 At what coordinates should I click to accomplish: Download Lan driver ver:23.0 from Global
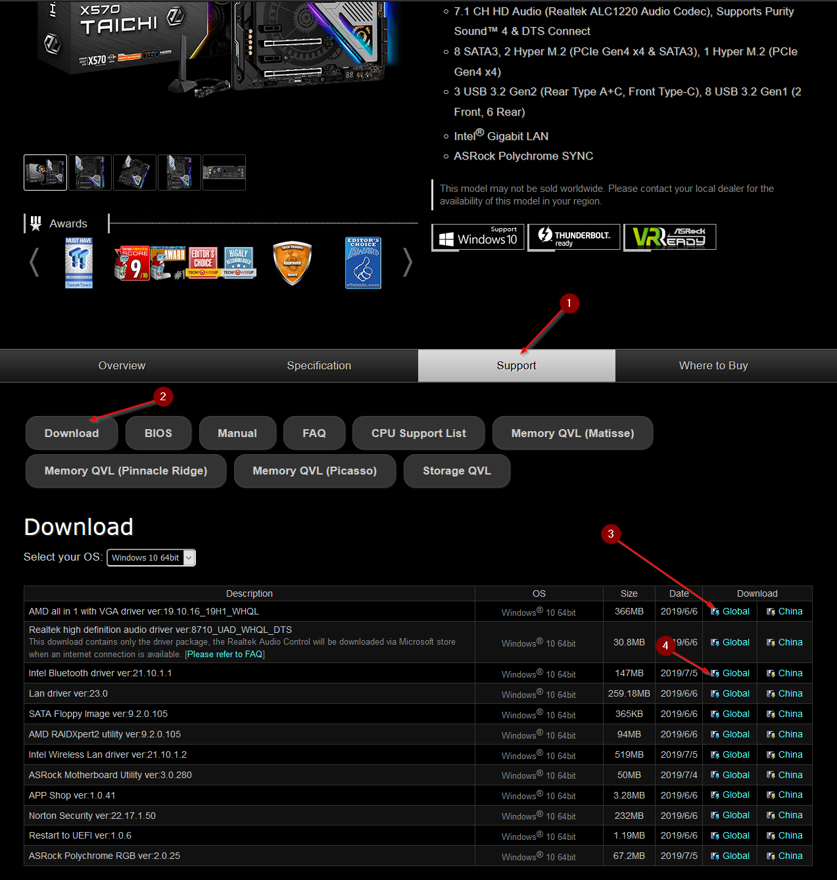point(736,693)
